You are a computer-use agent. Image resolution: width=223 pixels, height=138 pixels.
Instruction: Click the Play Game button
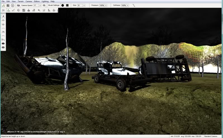click(x=13, y=5)
